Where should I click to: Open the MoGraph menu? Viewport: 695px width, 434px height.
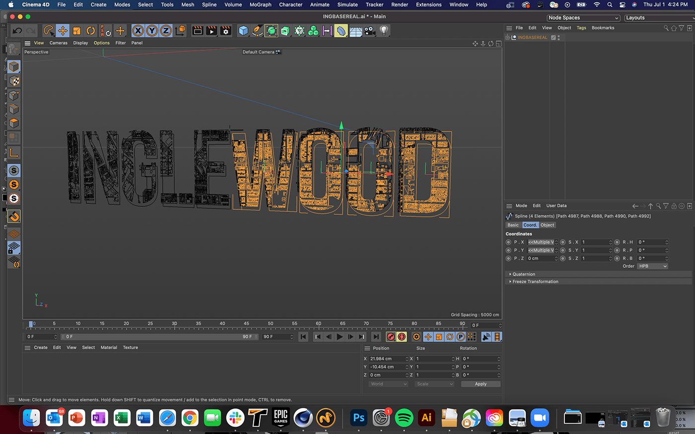260,4
